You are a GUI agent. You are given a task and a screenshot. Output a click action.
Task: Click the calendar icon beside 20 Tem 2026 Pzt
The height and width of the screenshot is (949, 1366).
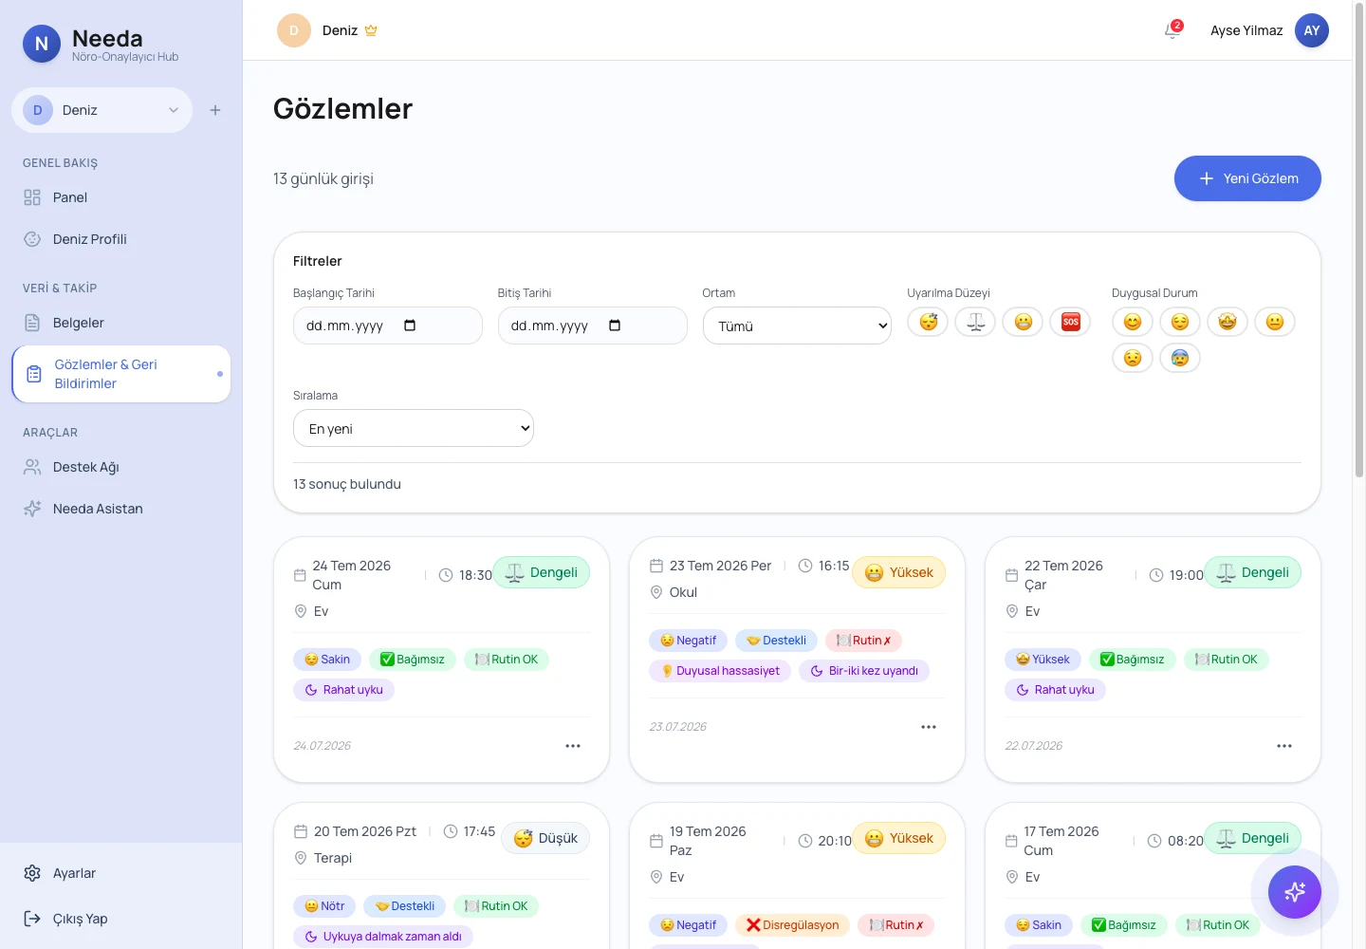(x=301, y=831)
